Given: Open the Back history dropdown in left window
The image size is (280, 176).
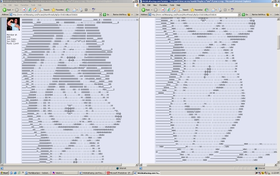Looking at the screenshot, I should pos(12,10).
